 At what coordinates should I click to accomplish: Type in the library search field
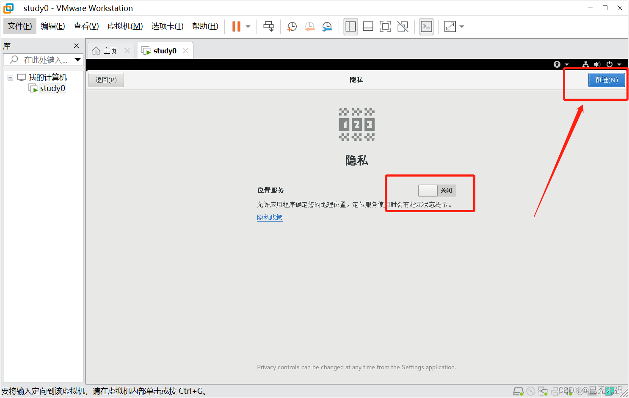[40, 60]
